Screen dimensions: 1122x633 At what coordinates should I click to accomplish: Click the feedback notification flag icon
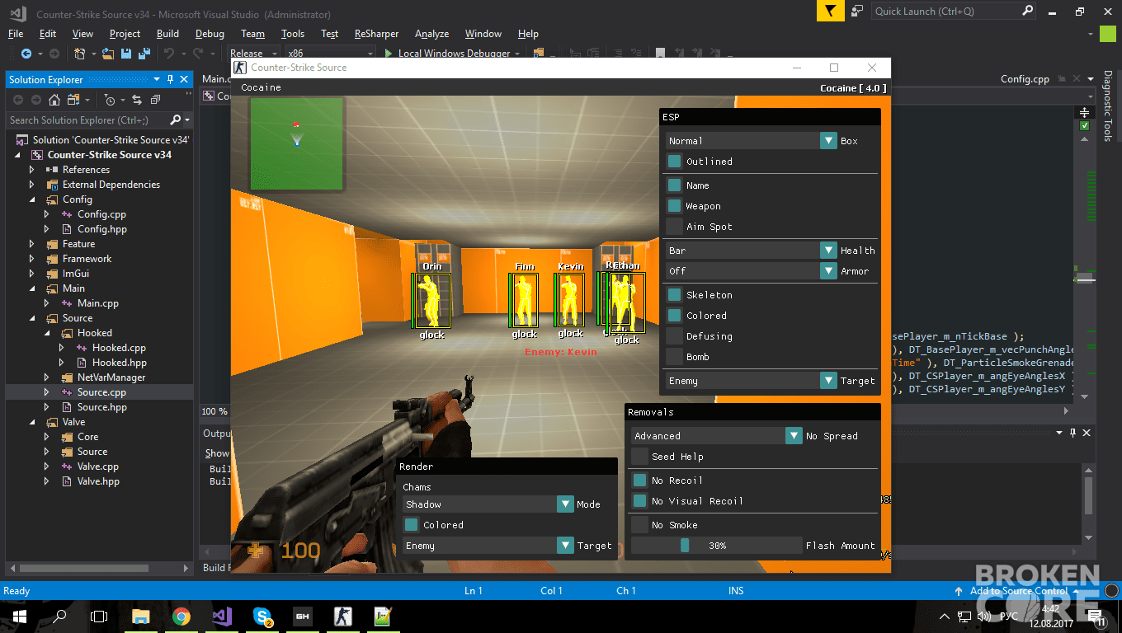click(x=831, y=11)
